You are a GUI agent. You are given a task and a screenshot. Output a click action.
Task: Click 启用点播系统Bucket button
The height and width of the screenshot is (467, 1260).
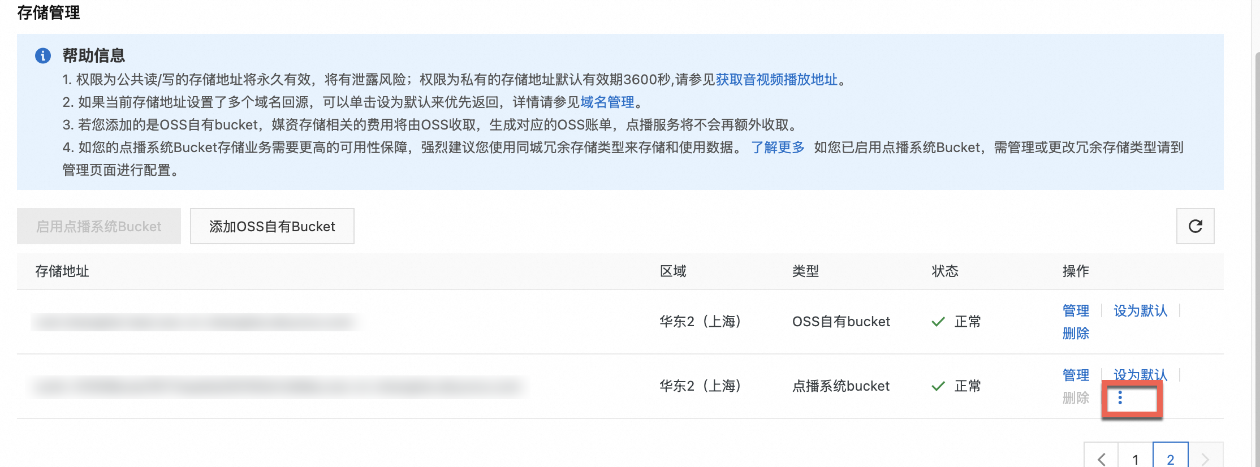coord(99,226)
